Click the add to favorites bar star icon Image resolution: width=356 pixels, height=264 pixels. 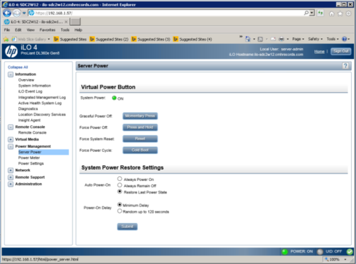click(6, 39)
